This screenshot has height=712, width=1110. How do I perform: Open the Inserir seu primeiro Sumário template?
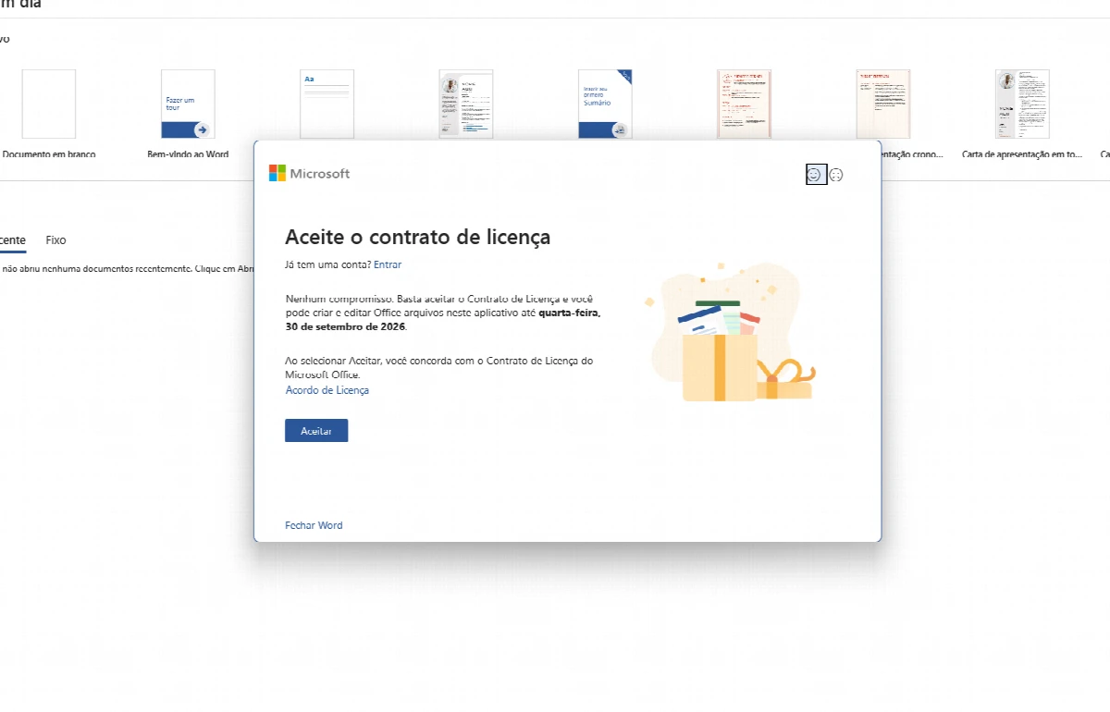pyautogui.click(x=605, y=104)
